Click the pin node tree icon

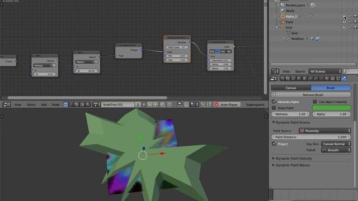[163, 104]
